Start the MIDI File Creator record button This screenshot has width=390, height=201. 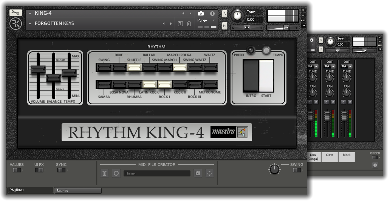pos(116,173)
